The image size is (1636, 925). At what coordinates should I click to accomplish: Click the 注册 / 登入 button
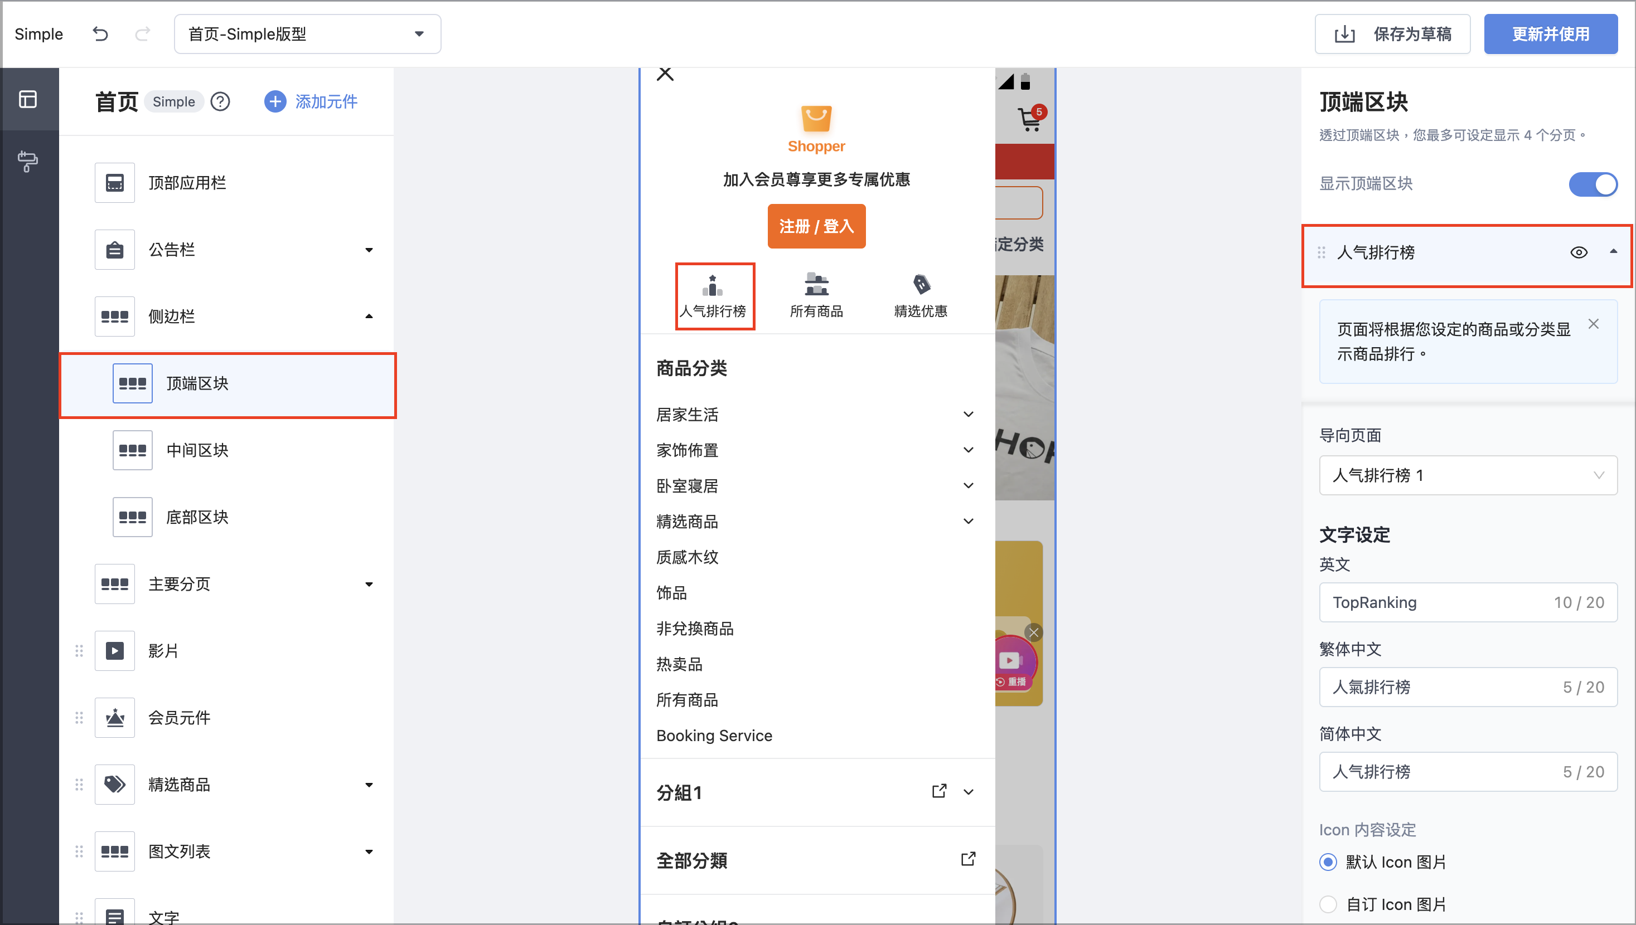coord(816,226)
